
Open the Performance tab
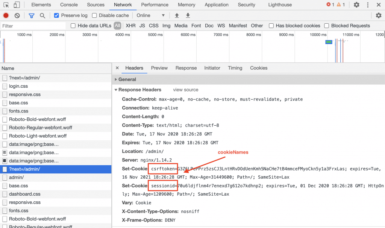(155, 5)
